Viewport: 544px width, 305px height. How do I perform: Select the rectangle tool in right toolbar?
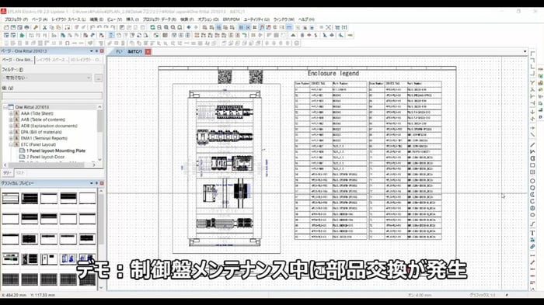532,165
